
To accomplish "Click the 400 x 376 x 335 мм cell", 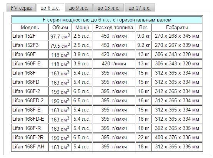I will coord(177,138).
